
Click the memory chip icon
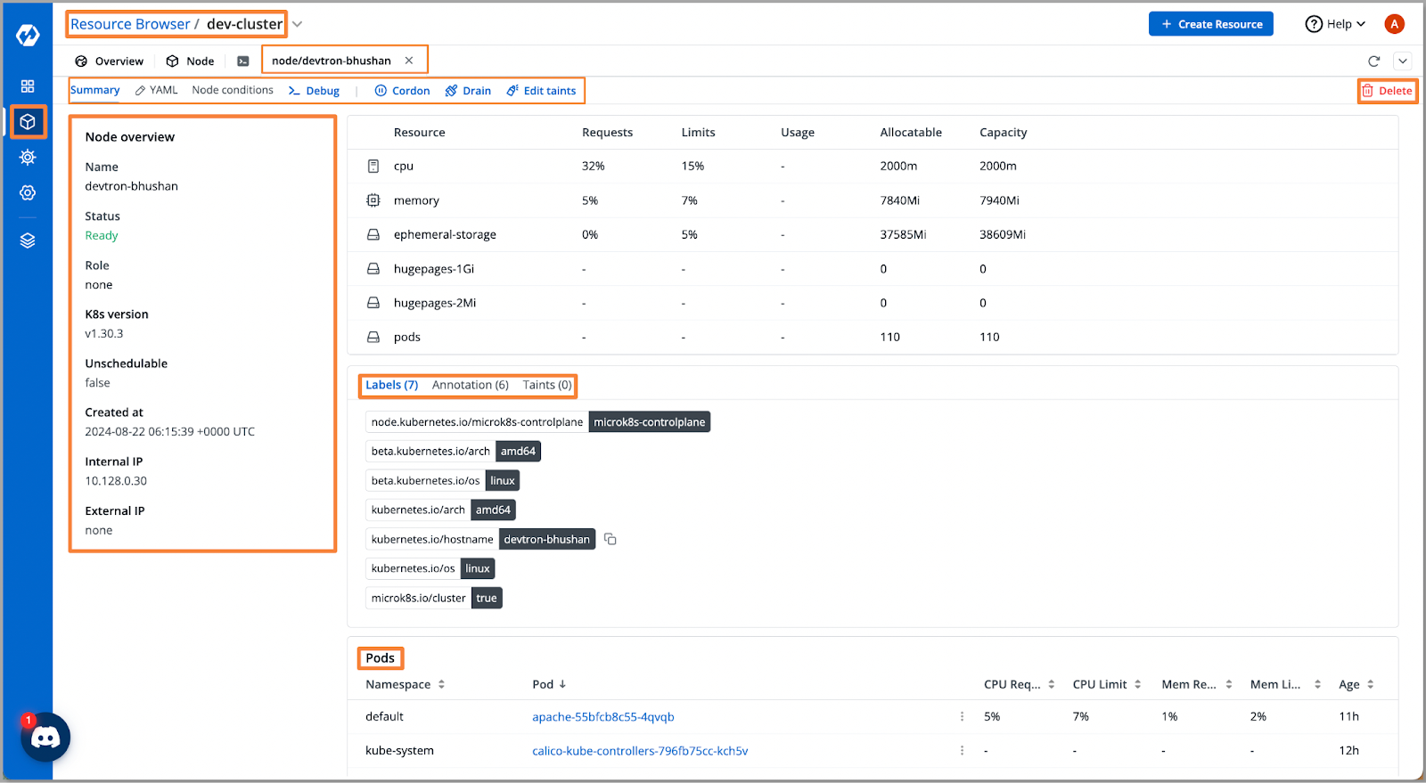pos(373,200)
